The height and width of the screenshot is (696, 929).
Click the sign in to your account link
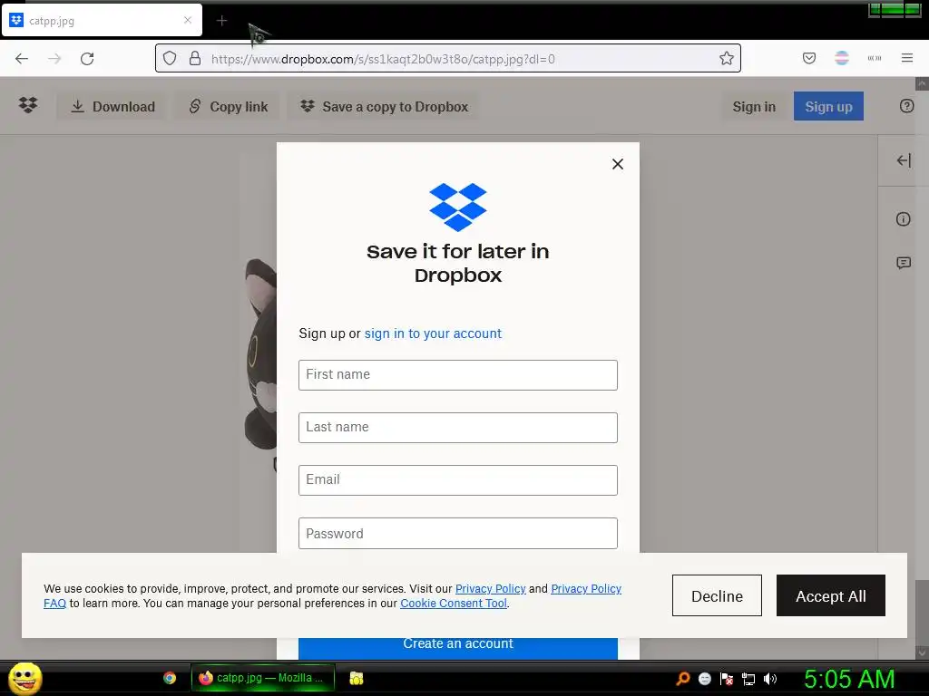click(433, 333)
